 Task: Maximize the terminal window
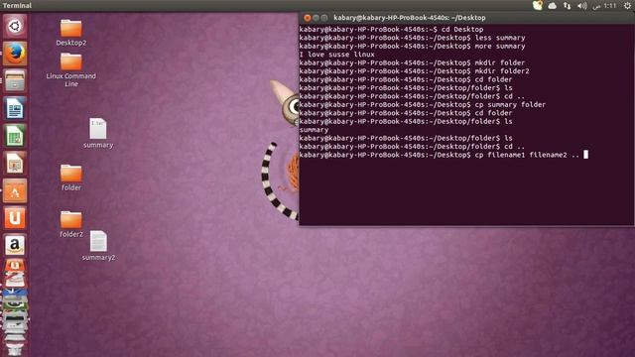324,18
